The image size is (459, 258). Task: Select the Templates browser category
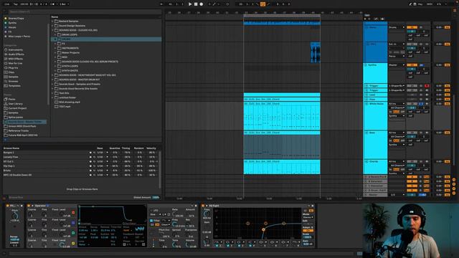[14, 86]
